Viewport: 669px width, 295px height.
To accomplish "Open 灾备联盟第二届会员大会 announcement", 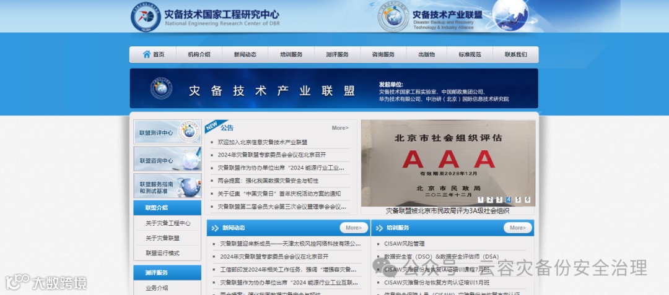I will click(282, 207).
